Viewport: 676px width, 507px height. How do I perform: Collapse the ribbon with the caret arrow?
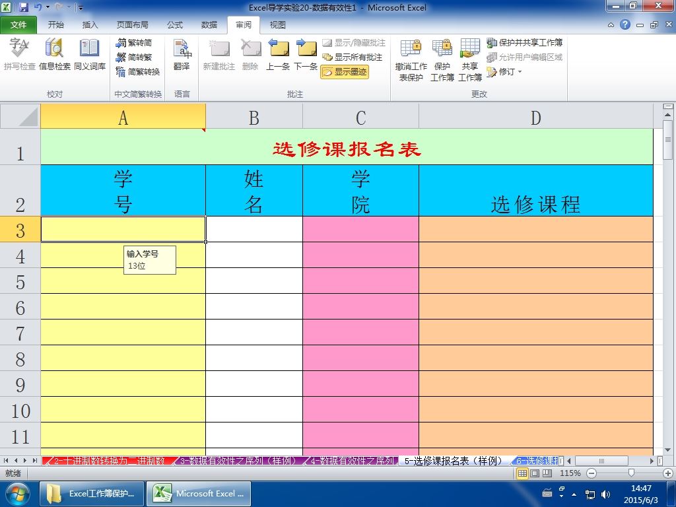611,25
